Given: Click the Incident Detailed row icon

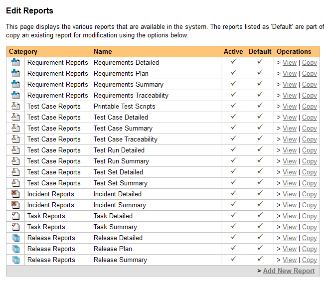Looking at the screenshot, I should tap(15, 194).
